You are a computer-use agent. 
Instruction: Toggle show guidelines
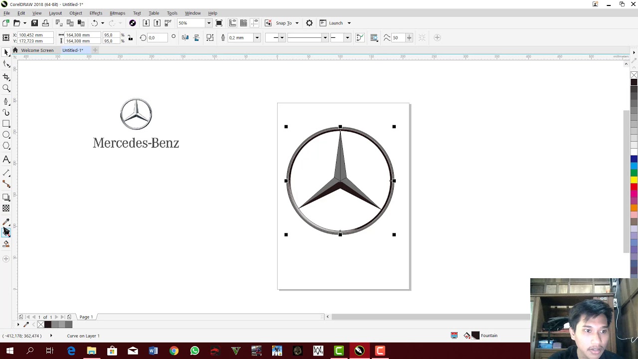[254, 23]
